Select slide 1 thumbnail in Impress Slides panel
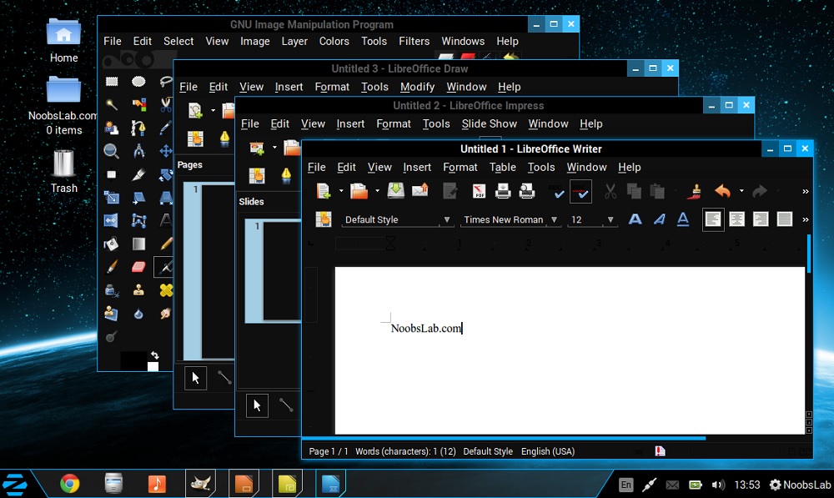Image resolution: width=834 pixels, height=498 pixels. (x=273, y=271)
